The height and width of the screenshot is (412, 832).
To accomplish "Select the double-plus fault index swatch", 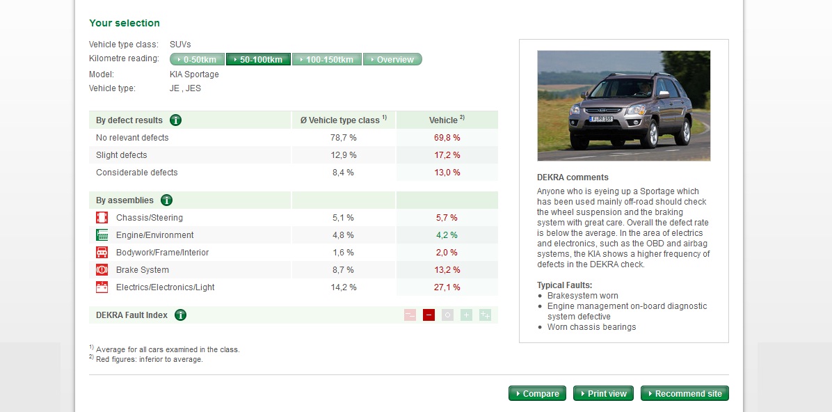I will (485, 315).
